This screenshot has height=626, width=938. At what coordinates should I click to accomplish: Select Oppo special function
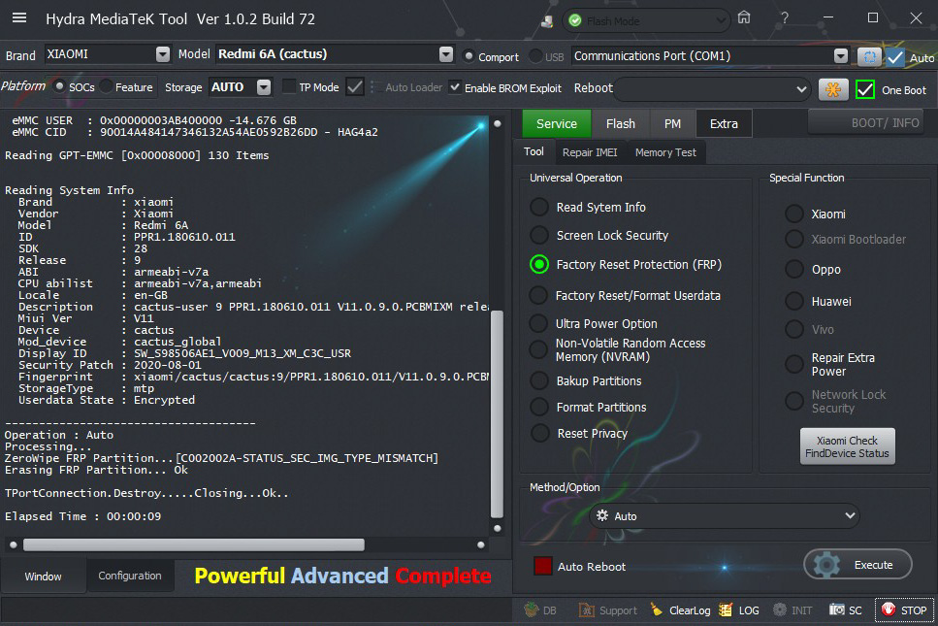pos(794,269)
